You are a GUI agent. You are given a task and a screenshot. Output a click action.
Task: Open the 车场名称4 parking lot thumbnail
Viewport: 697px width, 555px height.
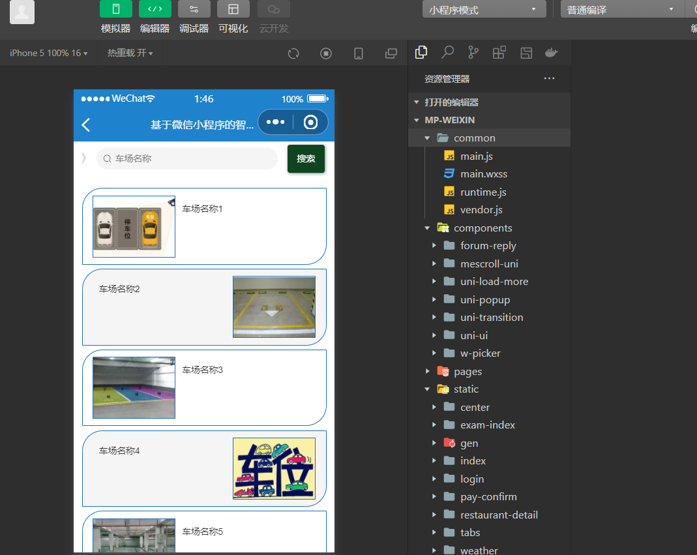point(274,468)
